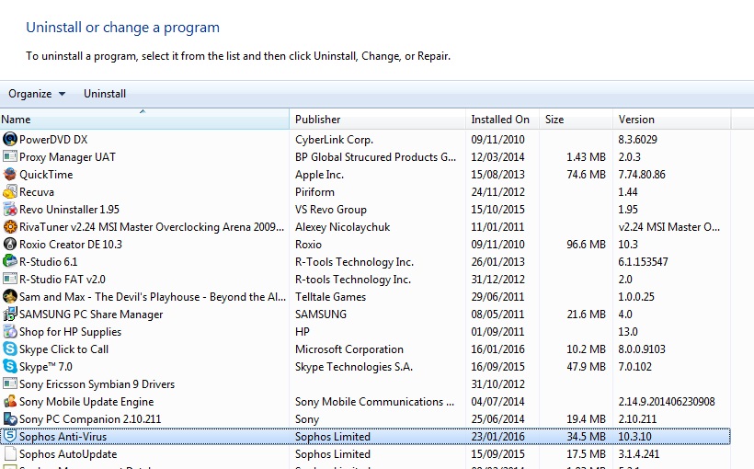Select Roxio Creator DE 10.3
Screen dimensions: 754x469
[71, 245]
